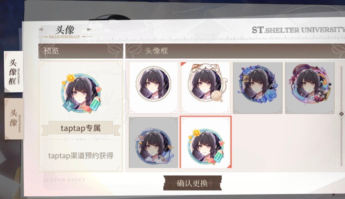This screenshot has width=345, height=199.
Task: Select the summer popsicle watermelon frame
Action: (x=206, y=142)
